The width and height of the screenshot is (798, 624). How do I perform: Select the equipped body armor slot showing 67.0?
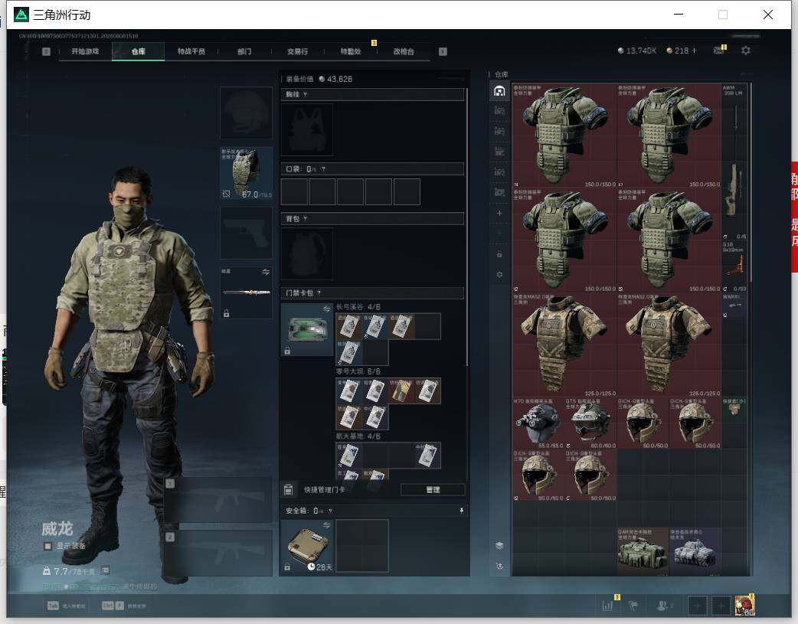coord(246,173)
